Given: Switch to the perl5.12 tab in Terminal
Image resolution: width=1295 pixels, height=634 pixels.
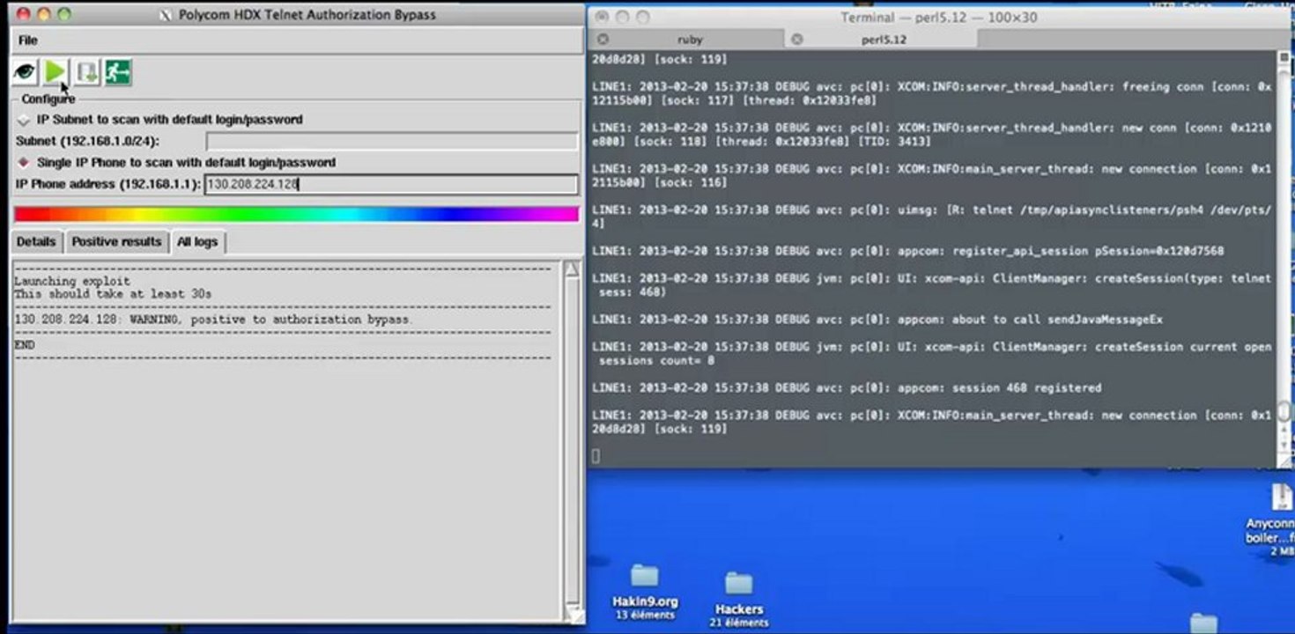Looking at the screenshot, I should [884, 40].
